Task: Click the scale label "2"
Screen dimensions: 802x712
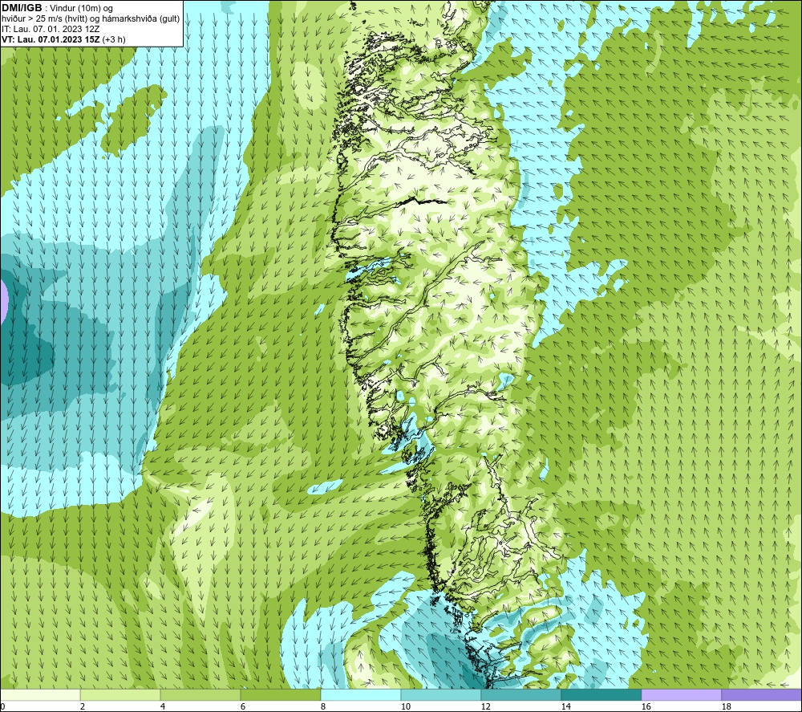Action: click(83, 706)
